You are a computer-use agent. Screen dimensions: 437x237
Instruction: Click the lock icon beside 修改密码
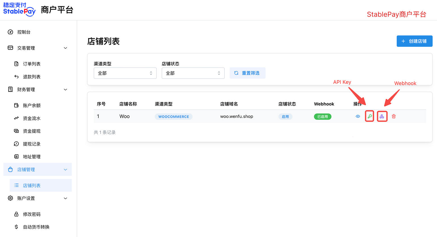click(16, 214)
